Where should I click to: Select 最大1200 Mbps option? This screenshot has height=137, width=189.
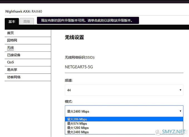pyautogui.click(x=124, y=128)
